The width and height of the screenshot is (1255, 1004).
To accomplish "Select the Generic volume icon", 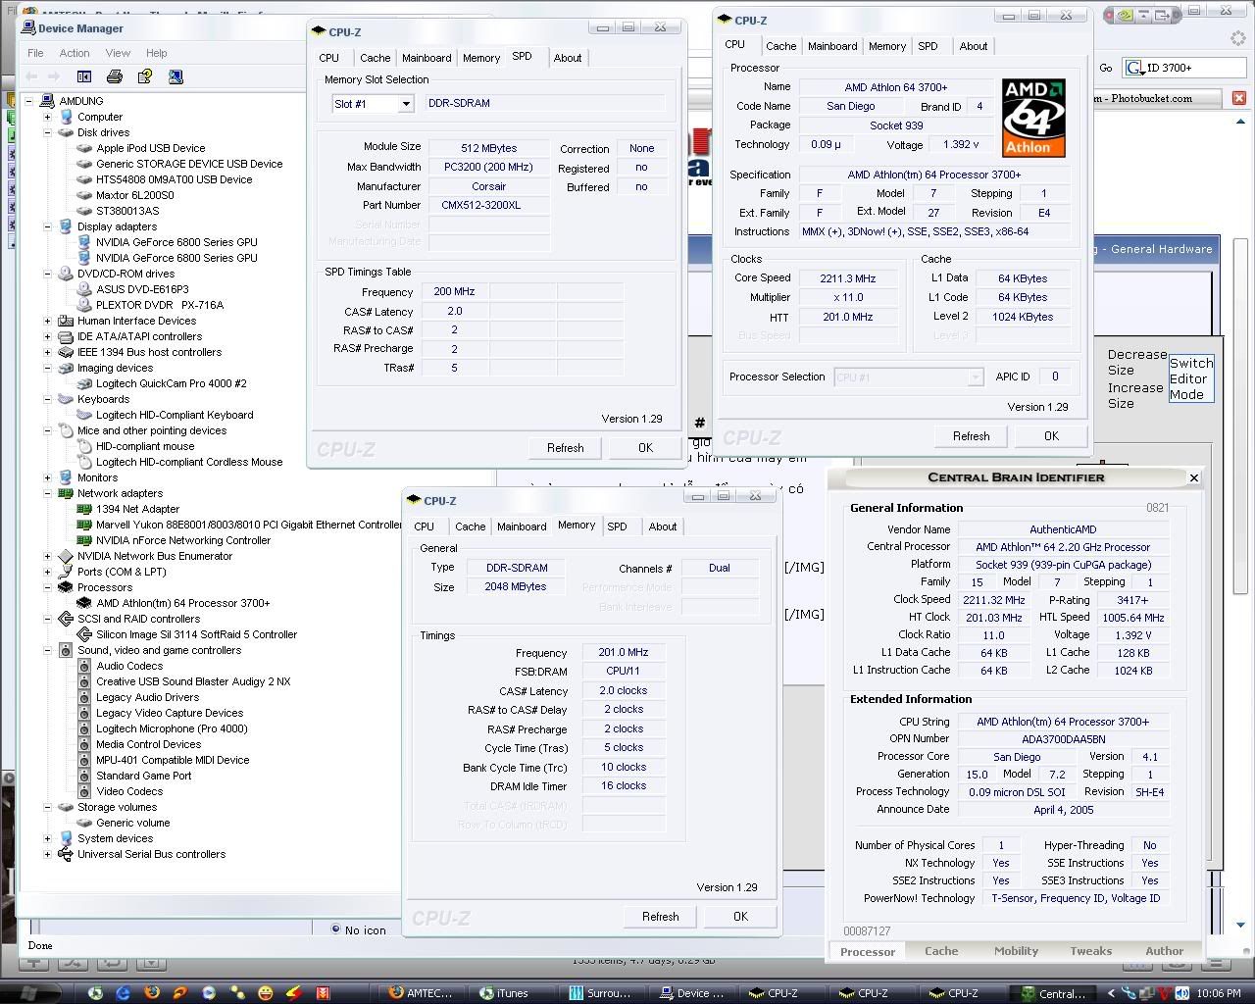I will point(84,823).
